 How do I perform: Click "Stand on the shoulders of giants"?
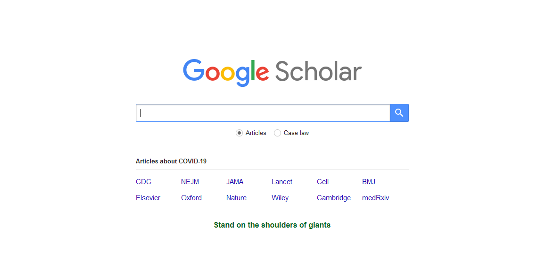click(272, 225)
